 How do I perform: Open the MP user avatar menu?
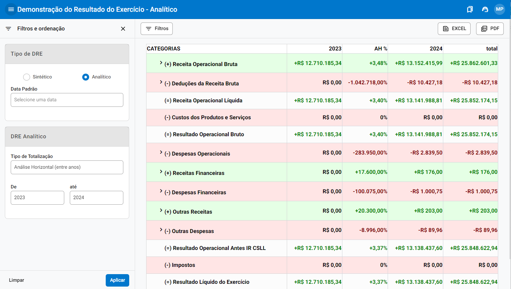pyautogui.click(x=499, y=9)
